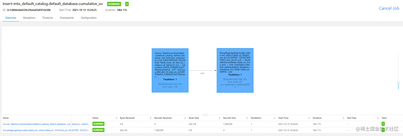
Task: Click Start Time cell in Source row
Action: pyautogui.click(x=288, y=124)
